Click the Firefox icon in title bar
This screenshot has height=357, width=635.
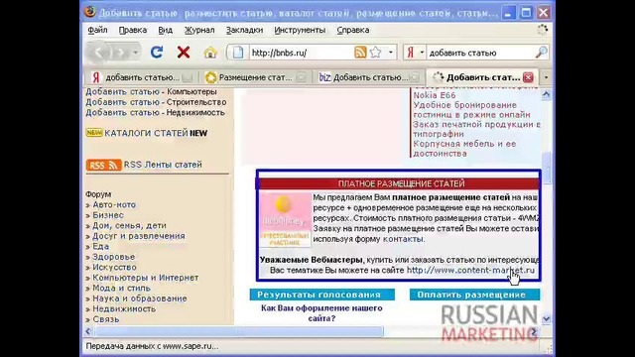(90, 12)
